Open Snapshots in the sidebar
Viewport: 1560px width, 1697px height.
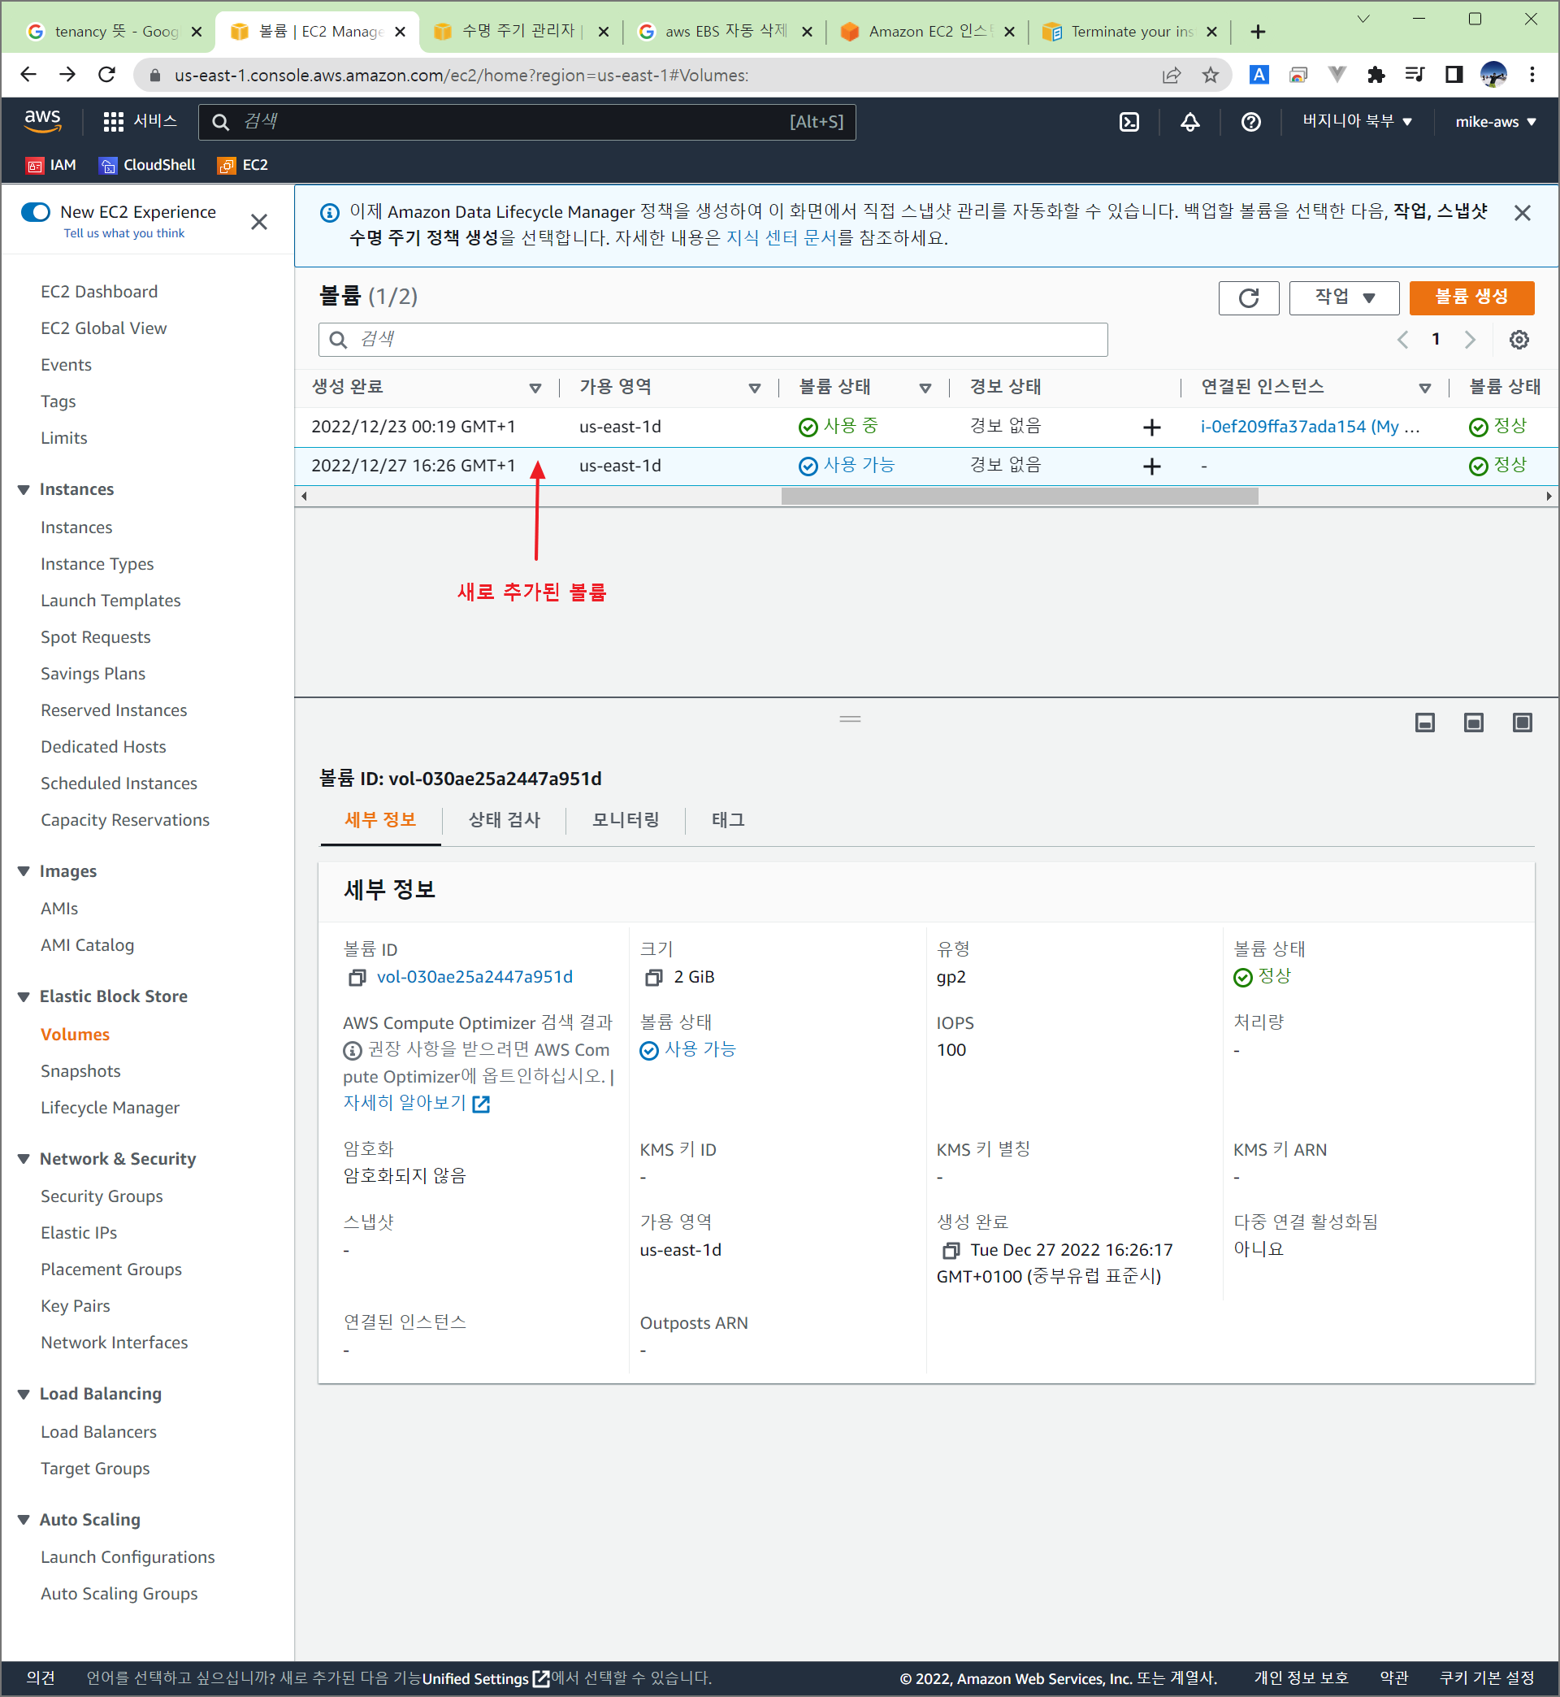[x=80, y=1071]
